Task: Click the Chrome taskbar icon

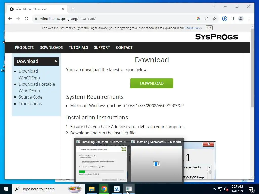Action: point(104,189)
